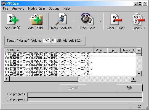Click the horizontal scroll left arrow
Image resolution: width=149 pixels, height=110 pixels.
tap(7, 79)
